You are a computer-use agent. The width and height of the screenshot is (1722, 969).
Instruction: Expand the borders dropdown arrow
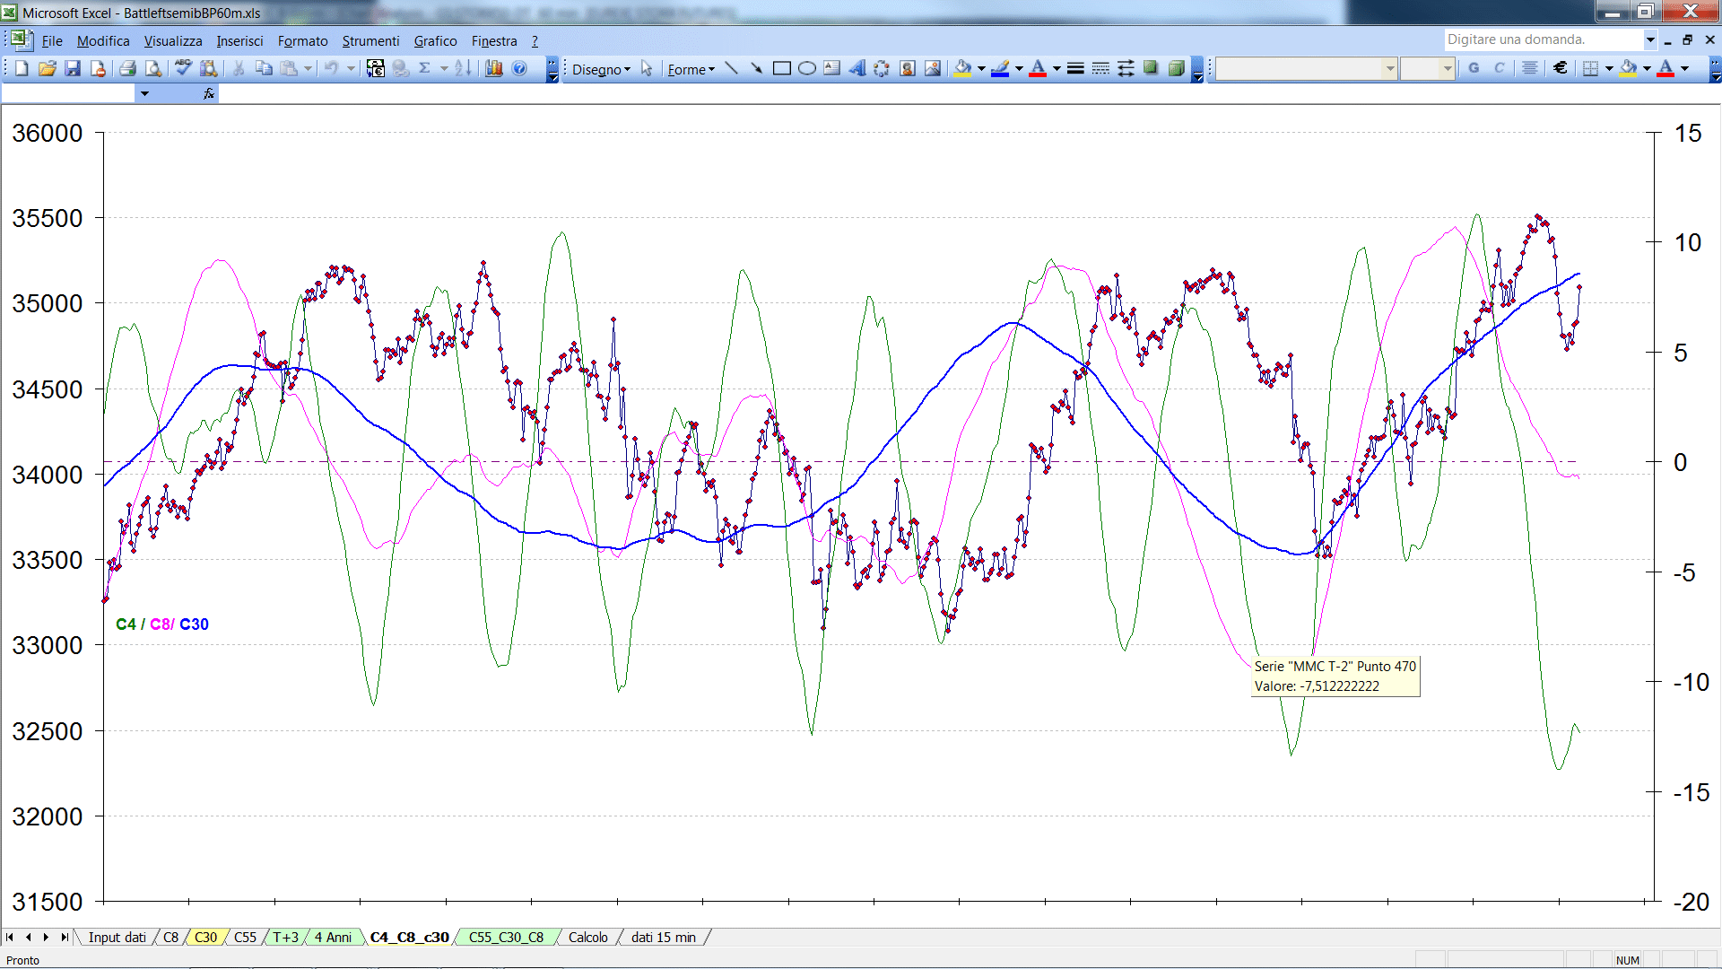(1609, 68)
